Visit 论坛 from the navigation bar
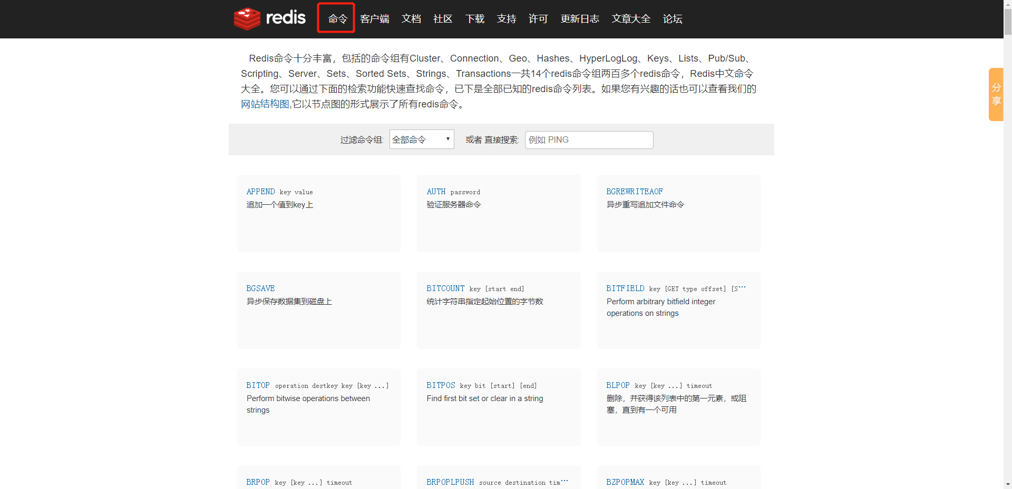The height and width of the screenshot is (489, 1012). (x=672, y=19)
